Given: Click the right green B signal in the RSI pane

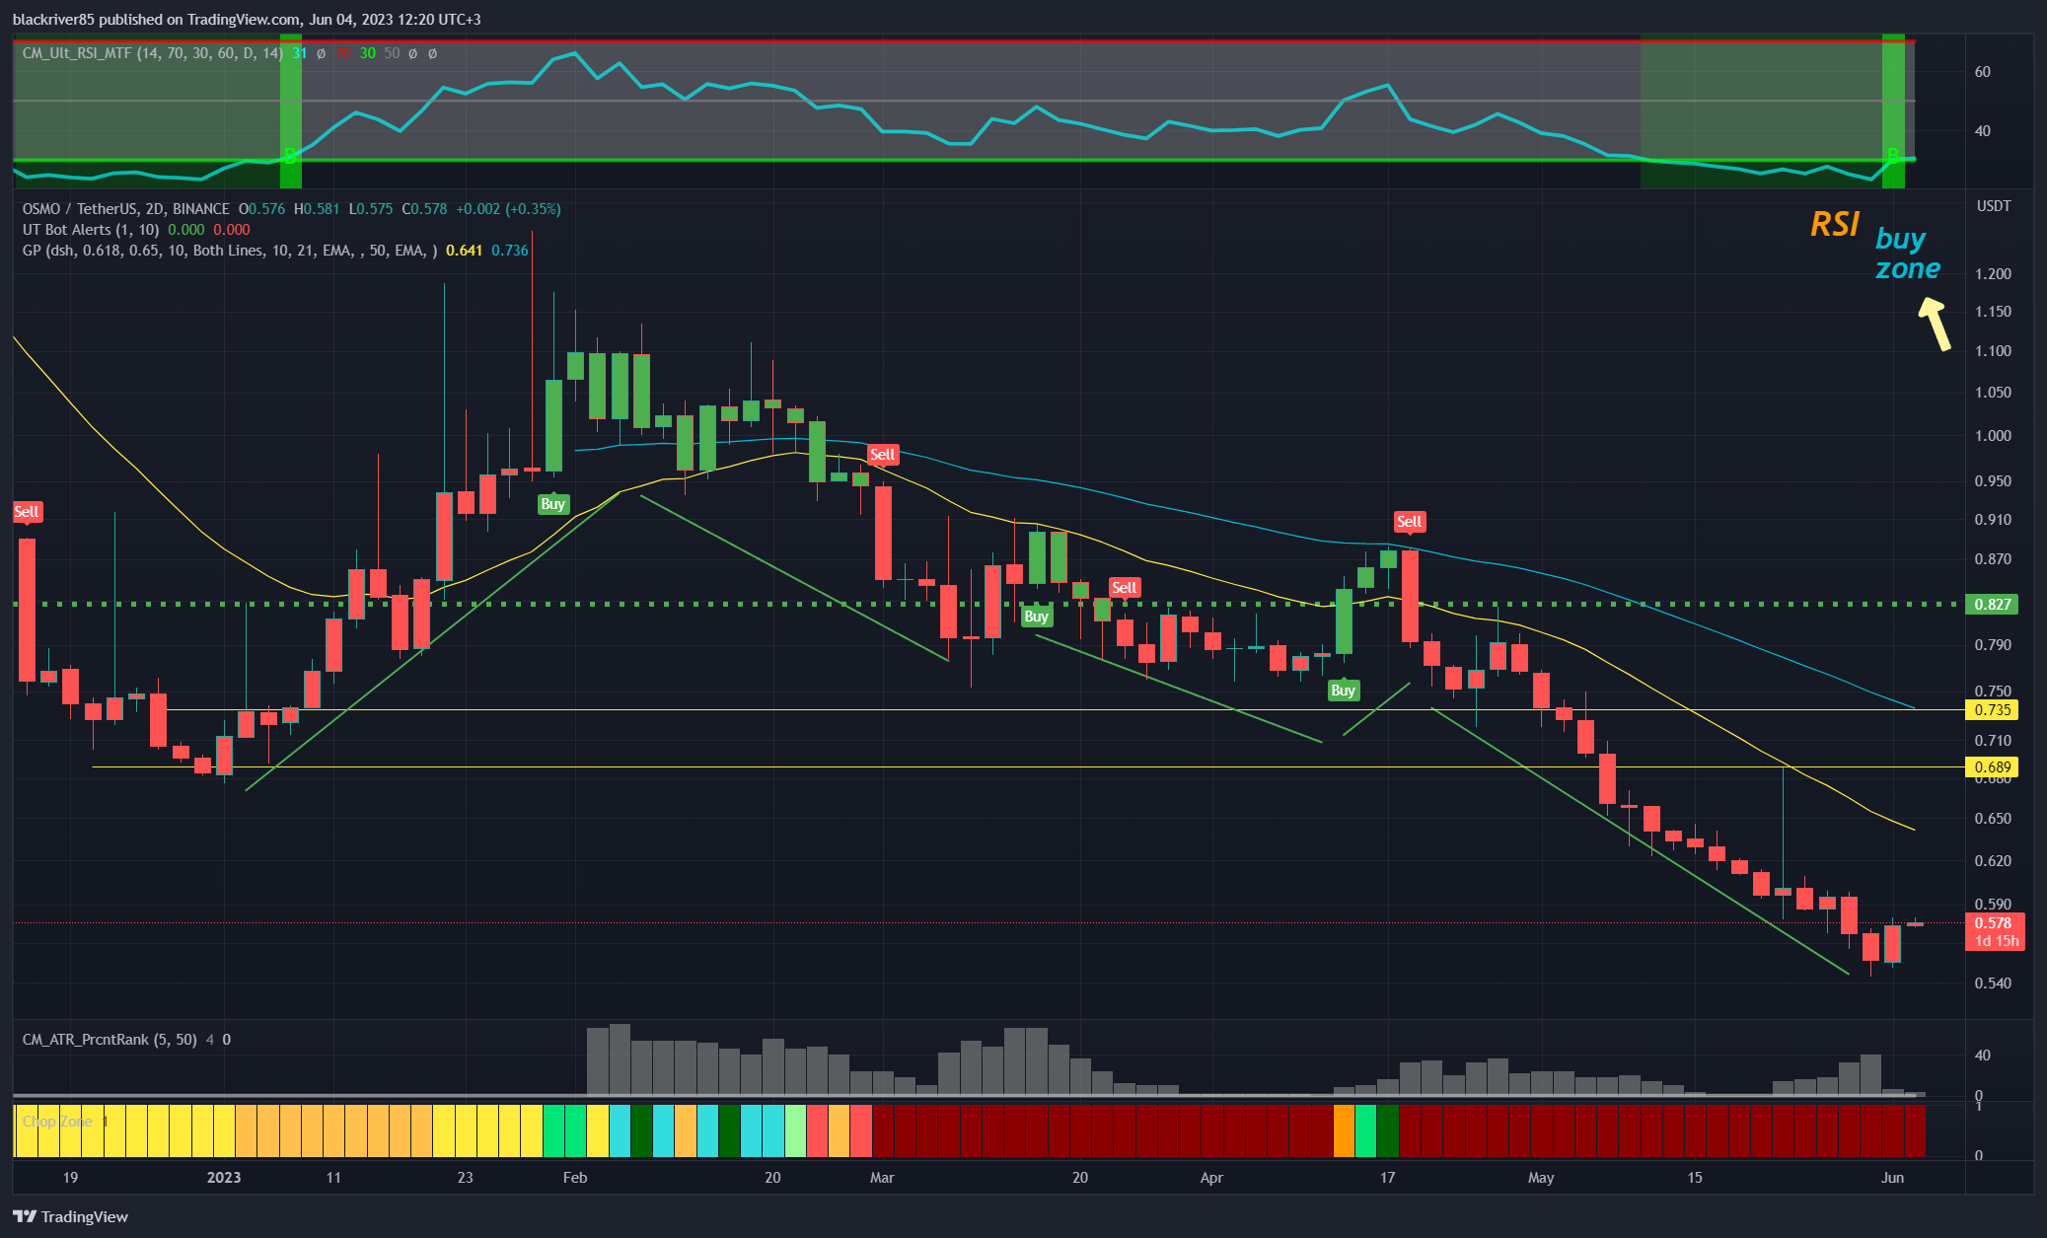Looking at the screenshot, I should click(1892, 156).
